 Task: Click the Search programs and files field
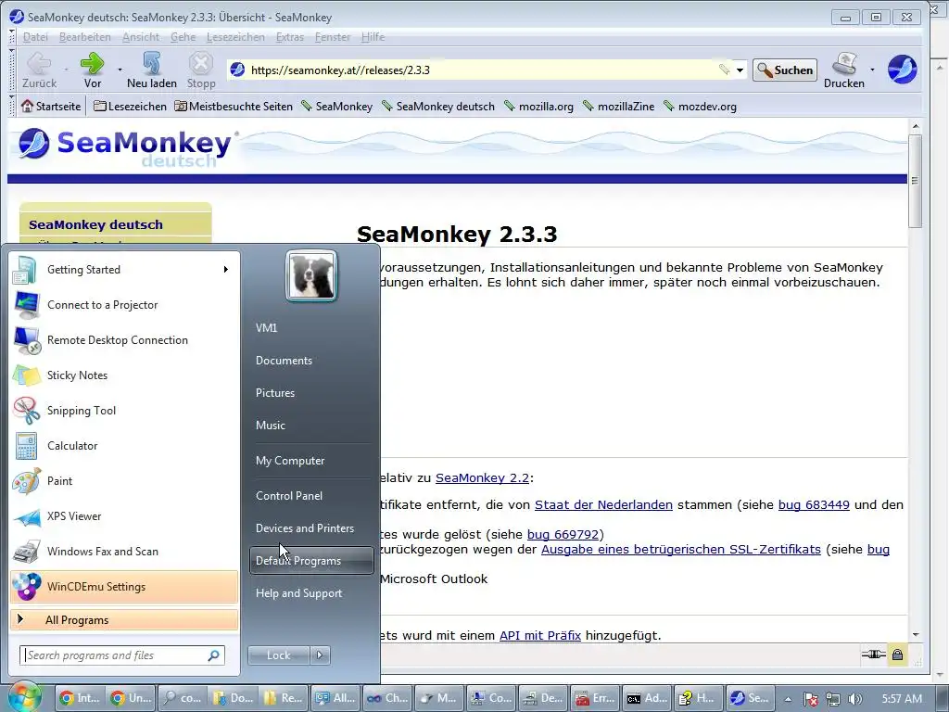pyautogui.click(x=122, y=655)
